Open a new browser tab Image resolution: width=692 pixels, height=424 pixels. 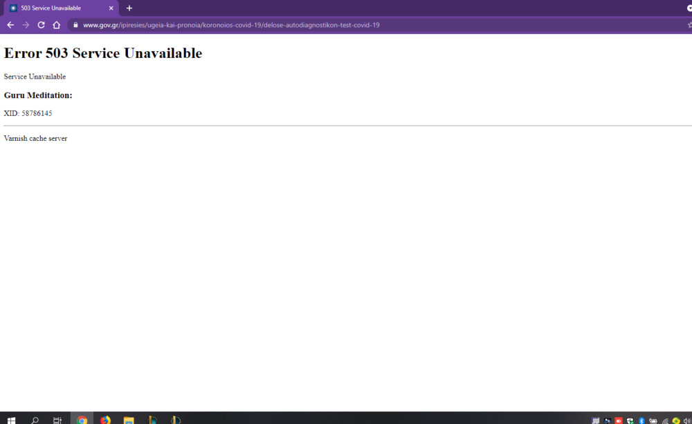[x=129, y=8]
